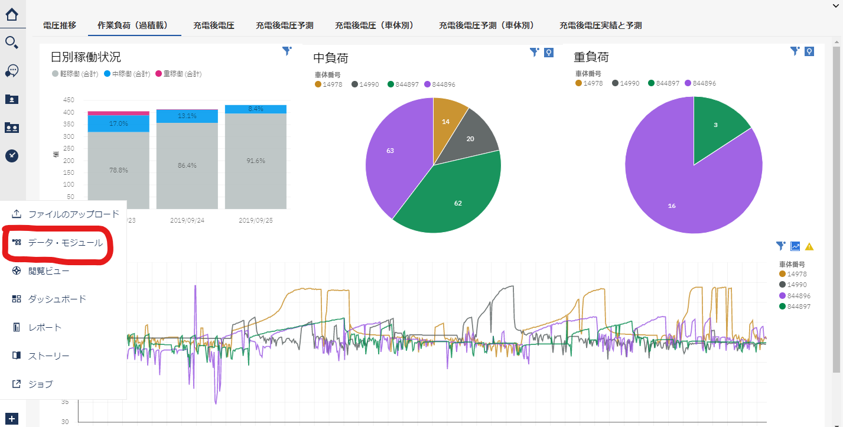Viewport: 843px width, 427px height.
Task: Open the Recent items clock icon
Action: 12,156
